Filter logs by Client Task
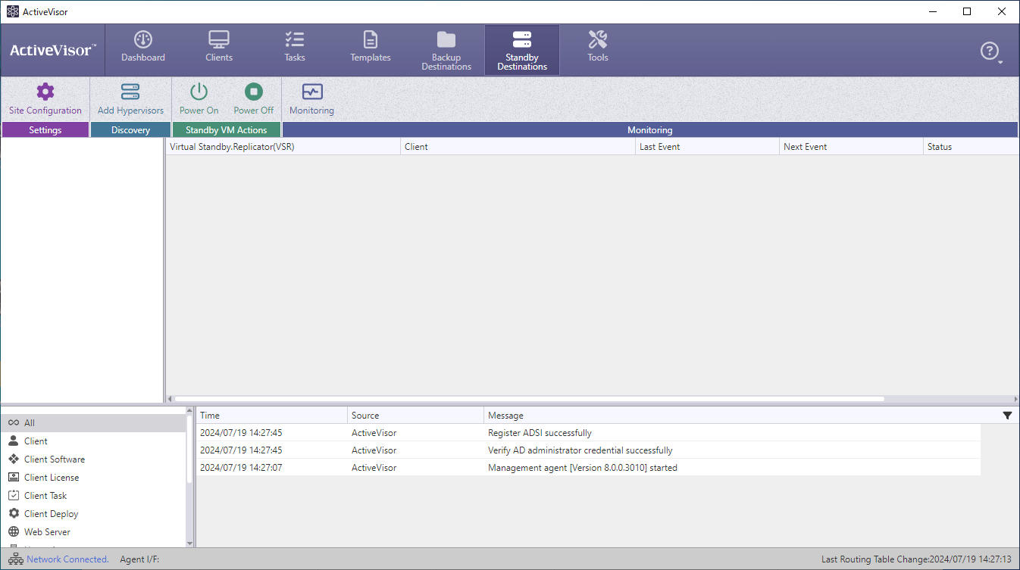 click(x=93, y=496)
